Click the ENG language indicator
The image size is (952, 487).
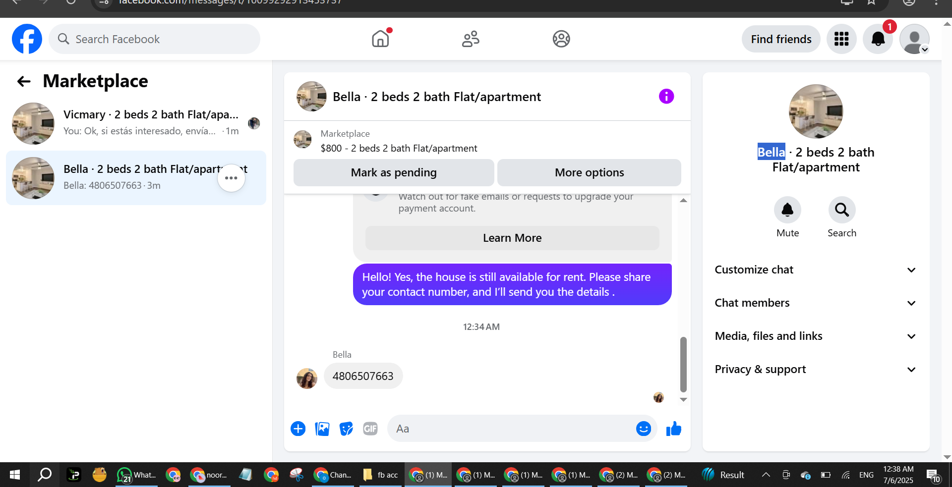tap(866, 475)
